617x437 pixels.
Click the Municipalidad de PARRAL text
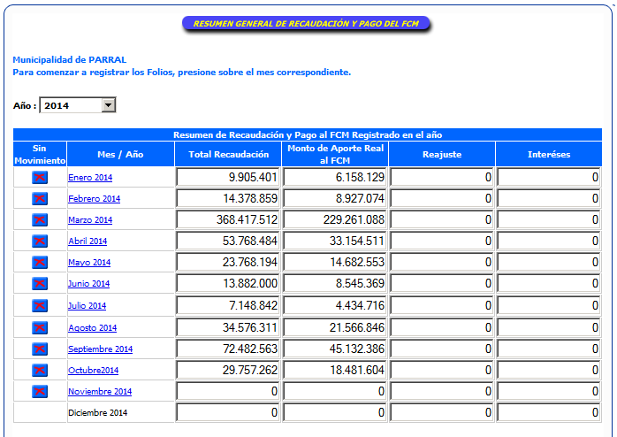(70, 60)
